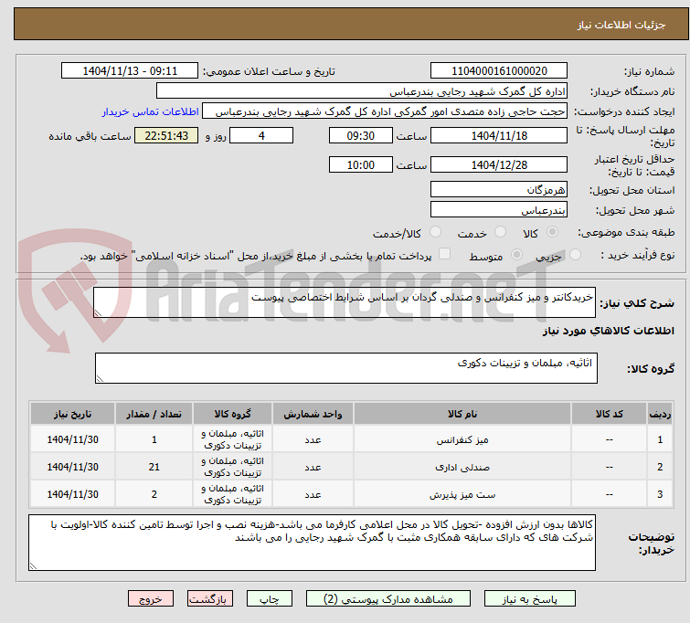Click the request creator name field
The height and width of the screenshot is (623, 690).
[x=385, y=111]
